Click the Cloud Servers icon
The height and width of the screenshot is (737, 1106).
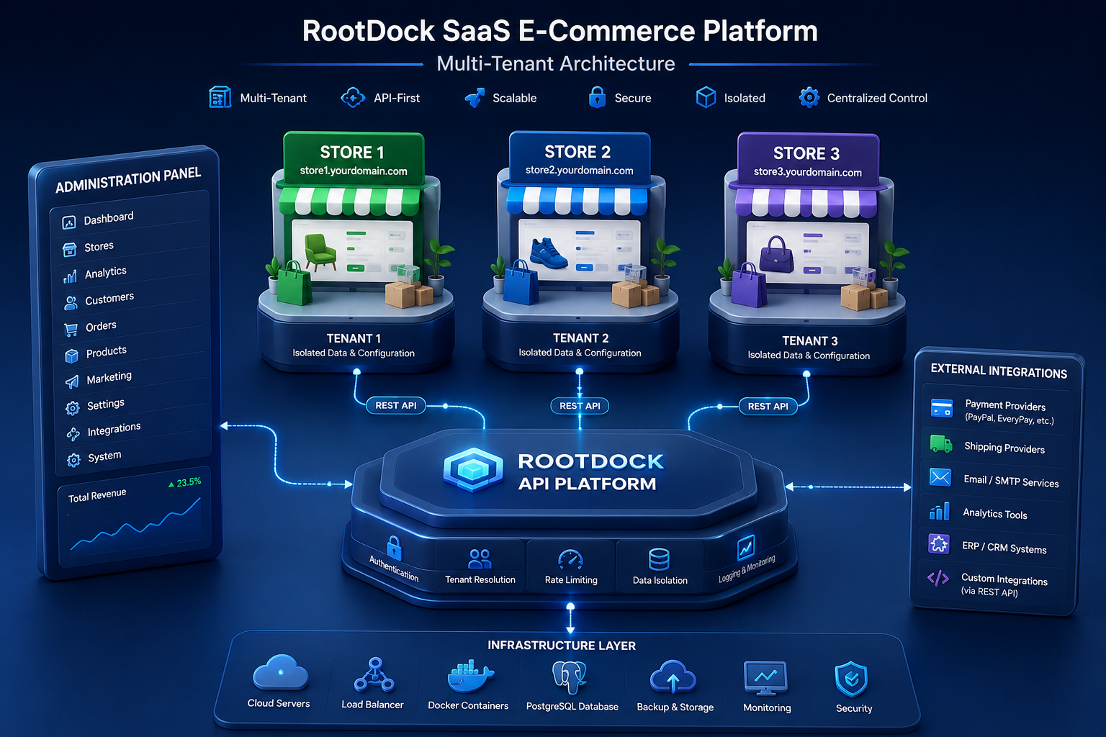[281, 674]
